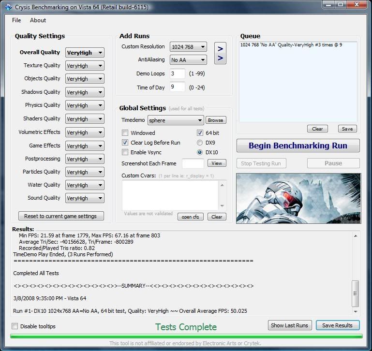Expand the Shaders Quality dropdown
The image size is (372, 351).
[85, 119]
